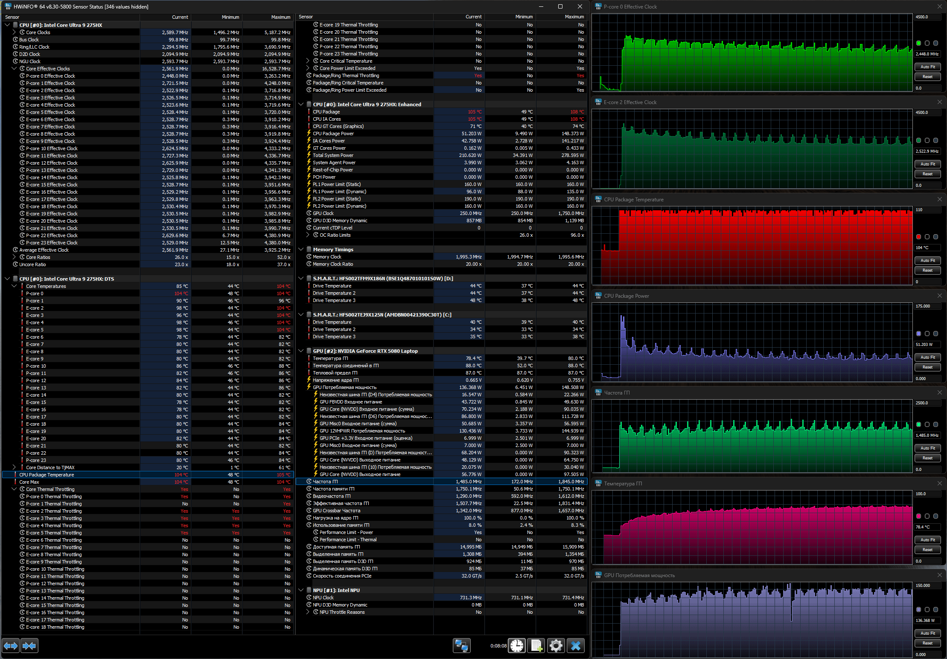
Task: Toggle middle circle in E-core 2 Effective Clock graph
Action: (x=927, y=140)
